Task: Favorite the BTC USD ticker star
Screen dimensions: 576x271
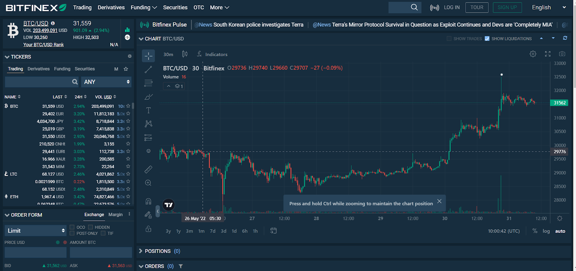Action: 128,106
